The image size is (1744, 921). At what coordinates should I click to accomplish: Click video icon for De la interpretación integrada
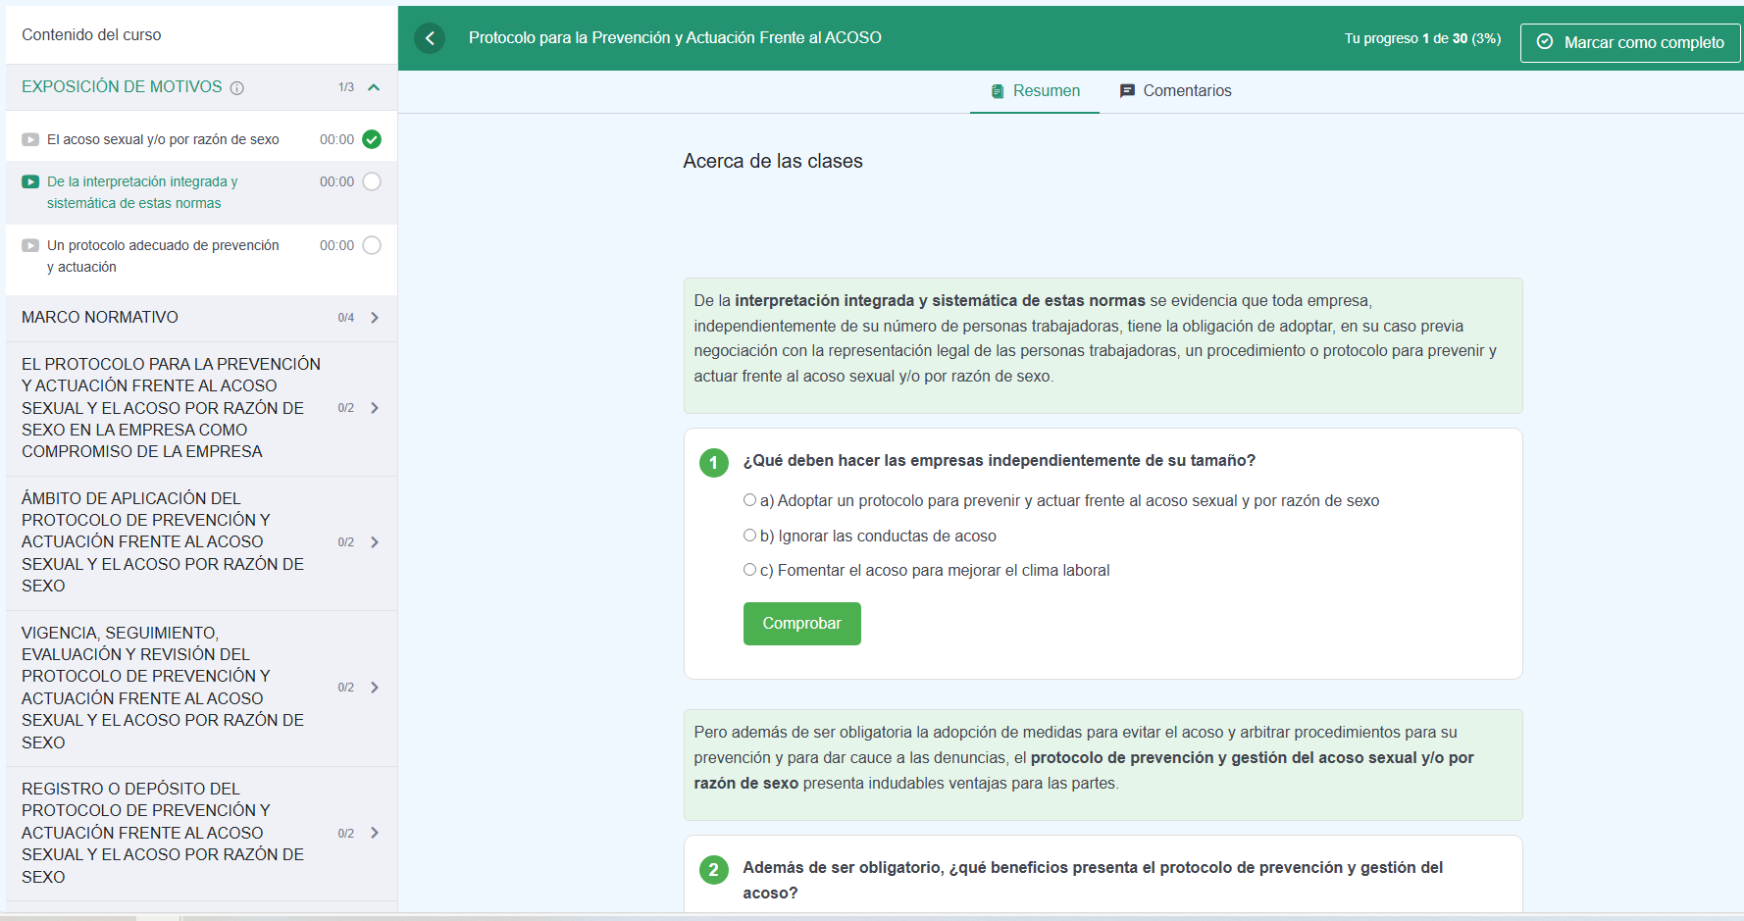pyautogui.click(x=30, y=182)
